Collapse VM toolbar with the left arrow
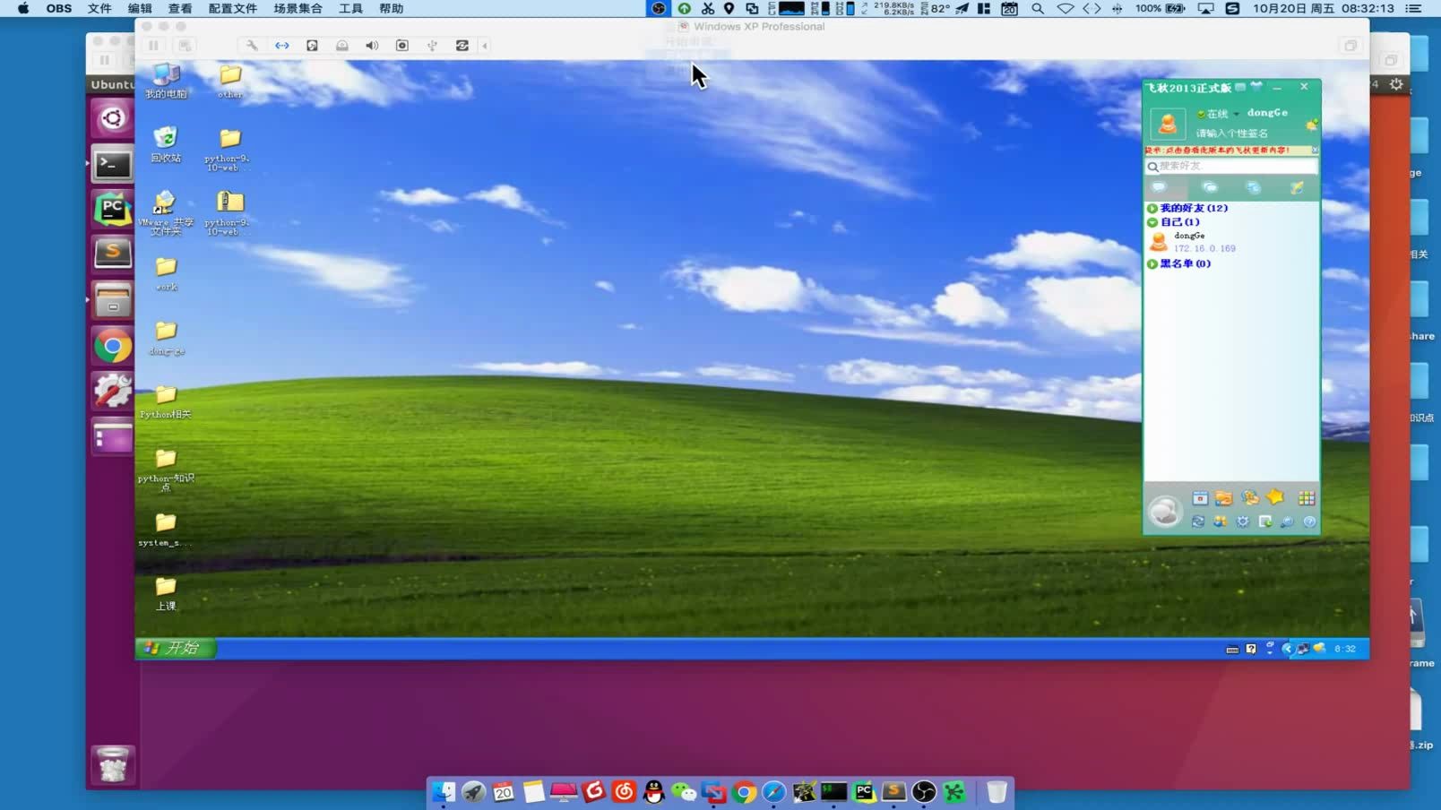The height and width of the screenshot is (810, 1441). pyautogui.click(x=485, y=46)
